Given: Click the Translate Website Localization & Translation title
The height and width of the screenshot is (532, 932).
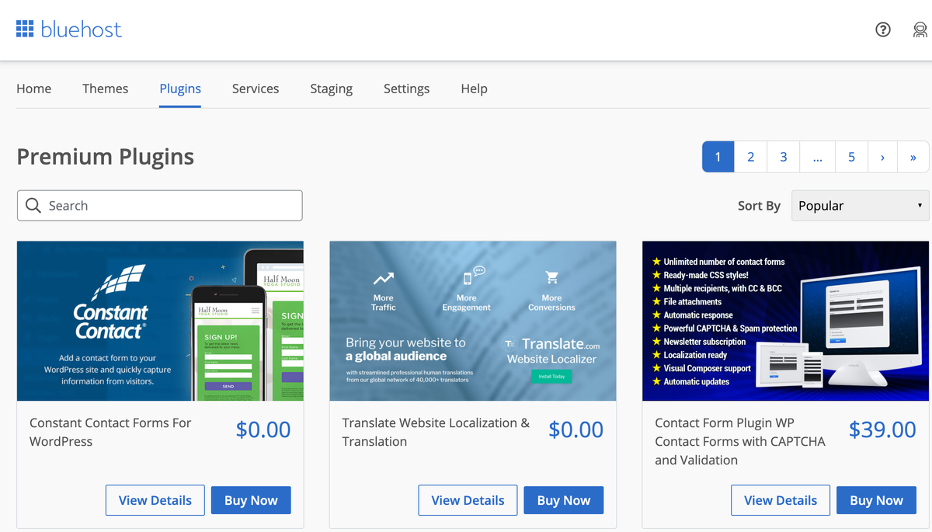Looking at the screenshot, I should (436, 432).
